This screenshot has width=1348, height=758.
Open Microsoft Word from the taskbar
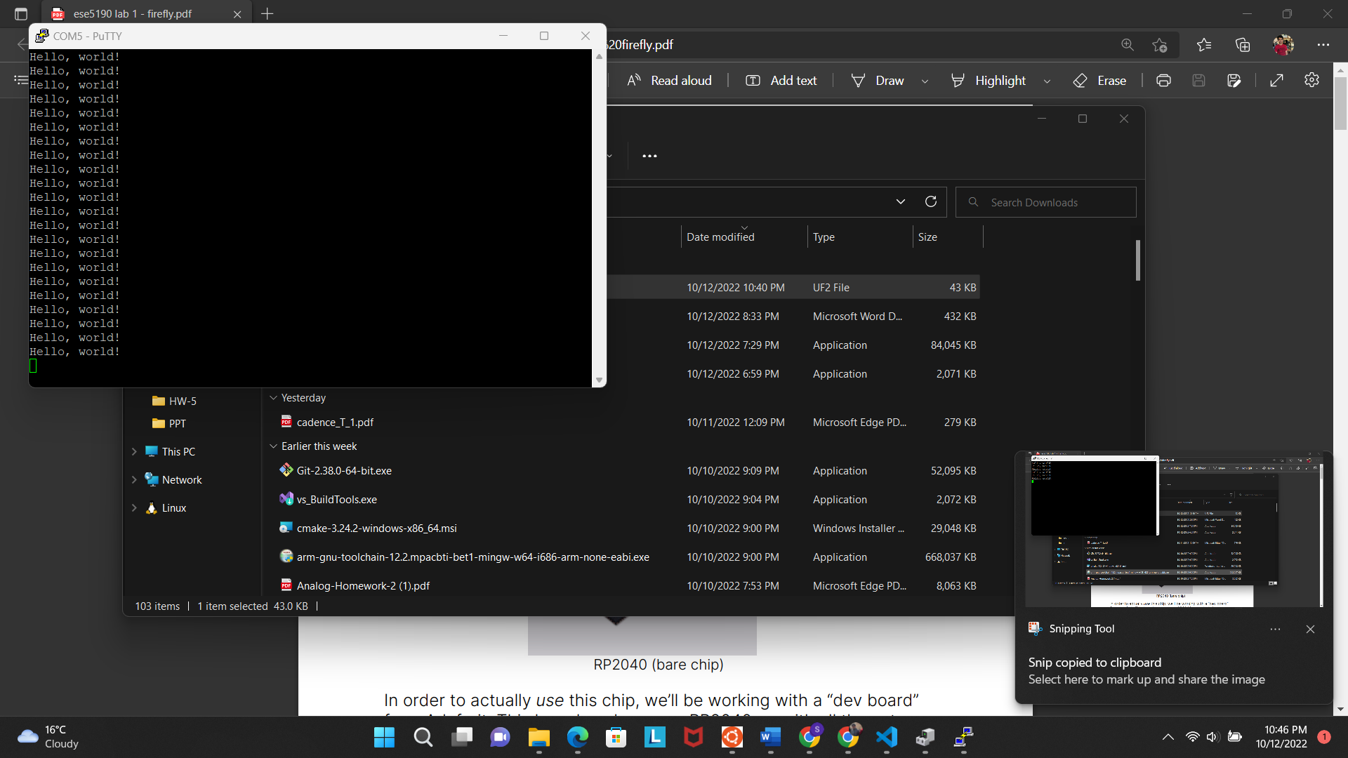coord(770,738)
